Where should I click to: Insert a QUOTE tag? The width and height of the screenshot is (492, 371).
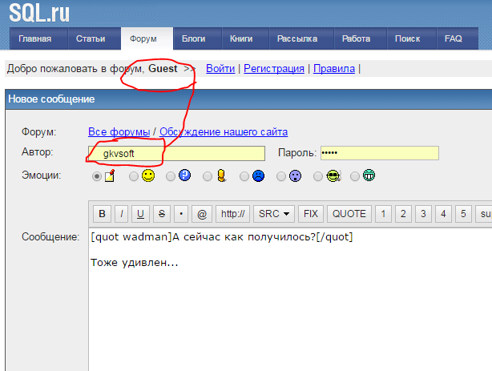tap(349, 214)
